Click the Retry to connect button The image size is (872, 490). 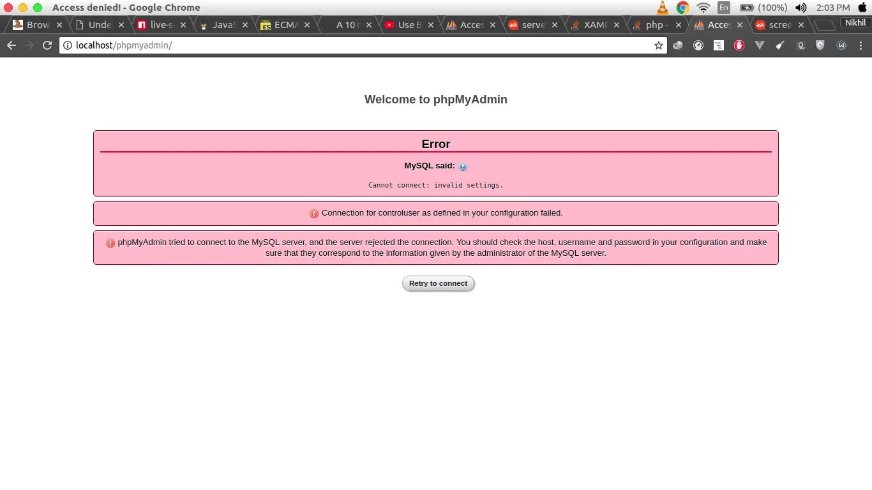pyautogui.click(x=439, y=283)
